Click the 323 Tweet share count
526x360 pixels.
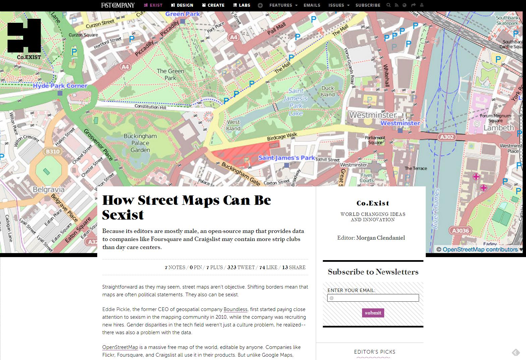[x=241, y=267]
